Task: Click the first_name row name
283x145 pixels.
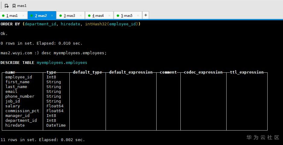Action: pos(17,82)
